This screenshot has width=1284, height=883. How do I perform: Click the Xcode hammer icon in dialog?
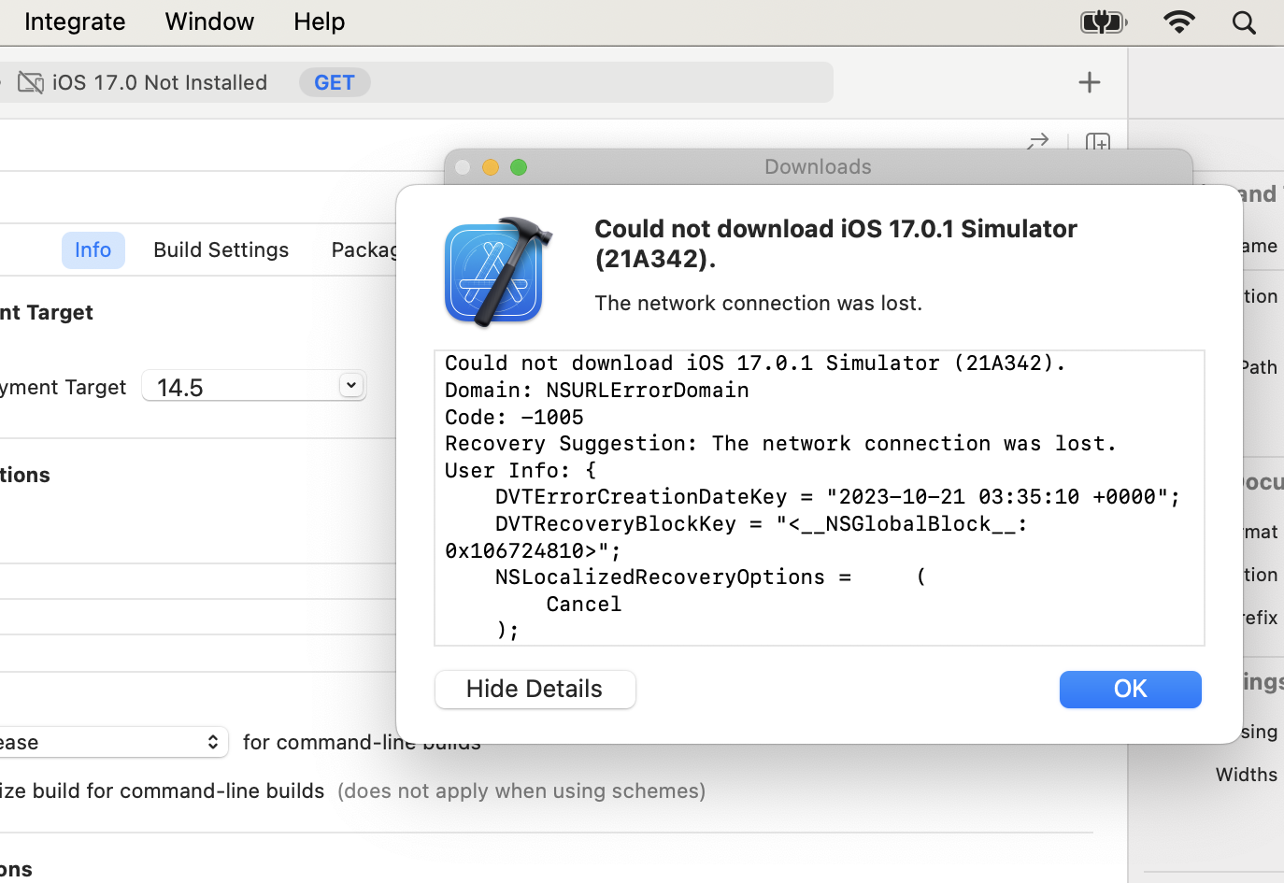click(x=497, y=272)
